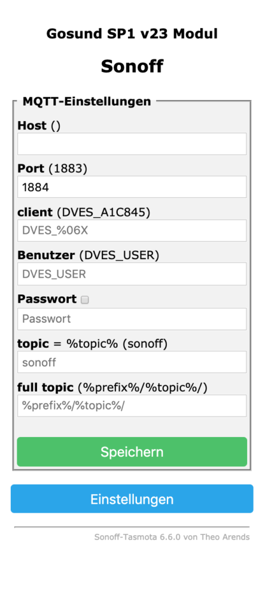The width and height of the screenshot is (265, 614).
Task: Click the topic field with sonoff placeholder
Action: click(132, 362)
